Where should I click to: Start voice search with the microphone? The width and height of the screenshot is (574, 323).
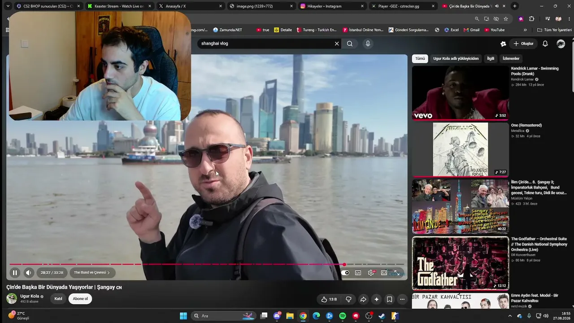click(368, 44)
